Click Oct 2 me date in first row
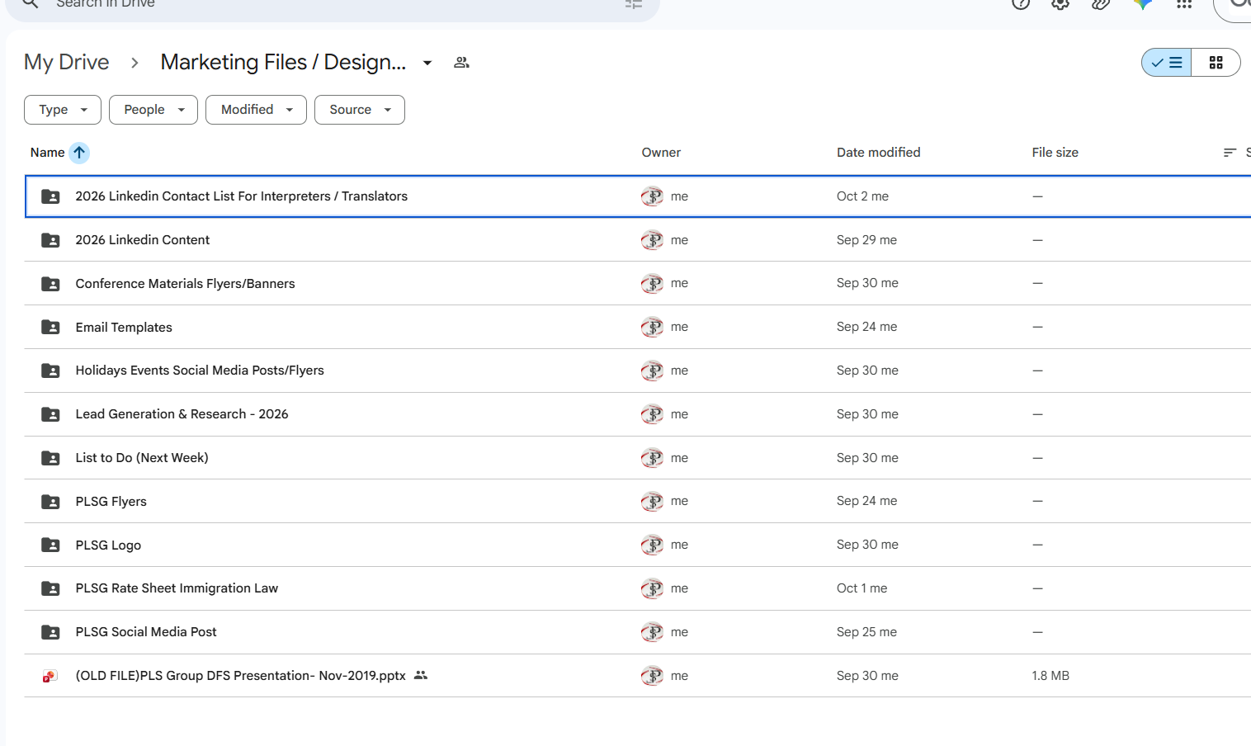This screenshot has width=1251, height=746. [862, 196]
